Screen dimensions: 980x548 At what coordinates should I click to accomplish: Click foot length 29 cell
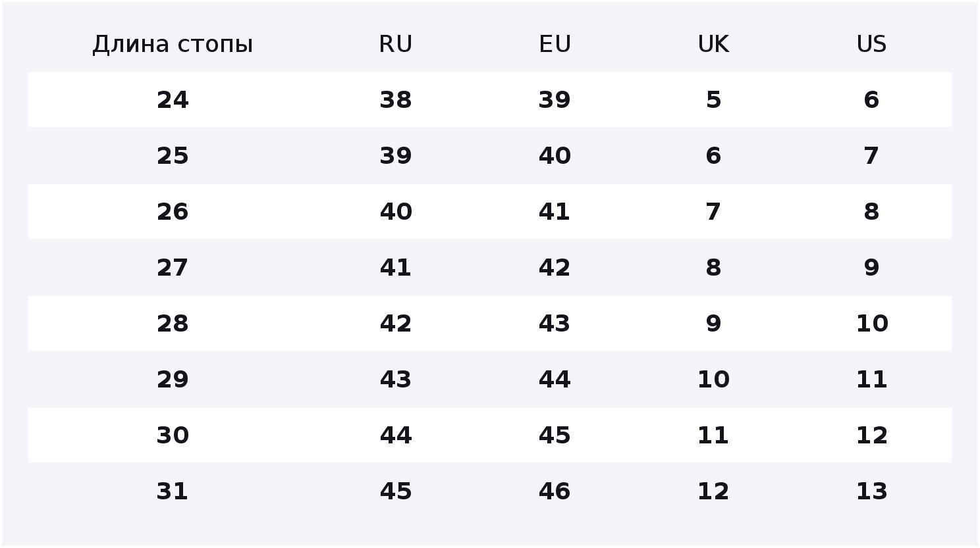(173, 380)
